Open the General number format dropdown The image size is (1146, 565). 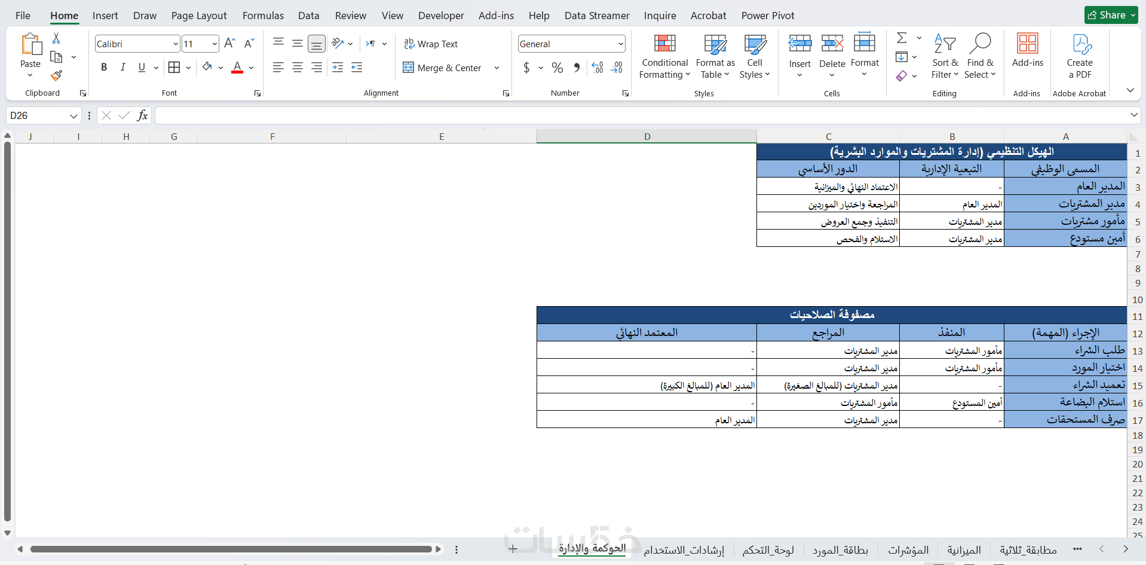[621, 44]
